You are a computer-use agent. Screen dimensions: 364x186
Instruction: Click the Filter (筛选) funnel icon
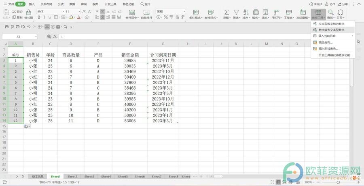pyautogui.click(x=236, y=12)
